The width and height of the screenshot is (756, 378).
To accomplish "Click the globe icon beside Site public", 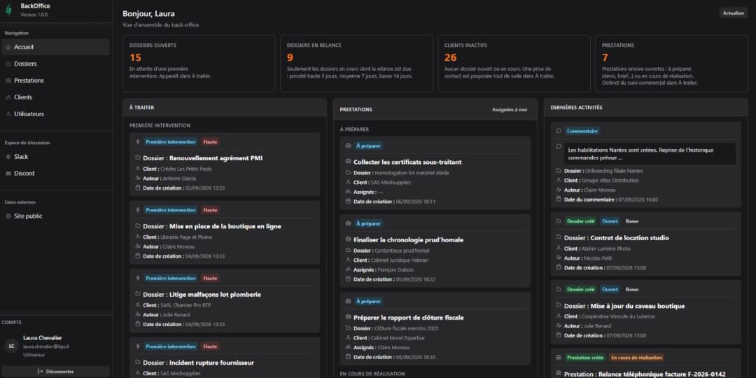I will (8, 216).
